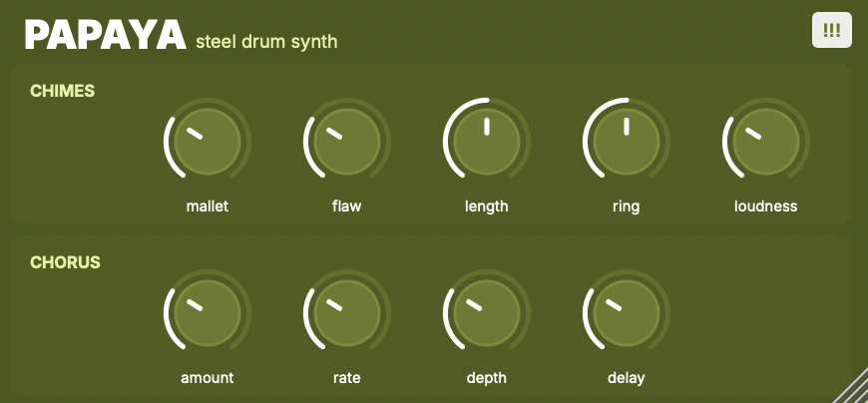
Task: Click the CHORUS section heading
Action: (65, 263)
